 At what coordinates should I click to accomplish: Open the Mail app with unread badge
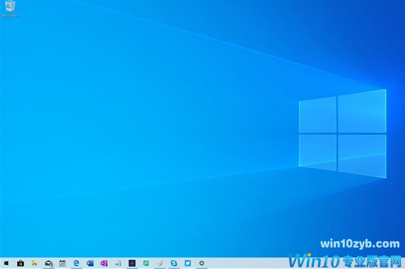pyautogui.click(x=48, y=263)
